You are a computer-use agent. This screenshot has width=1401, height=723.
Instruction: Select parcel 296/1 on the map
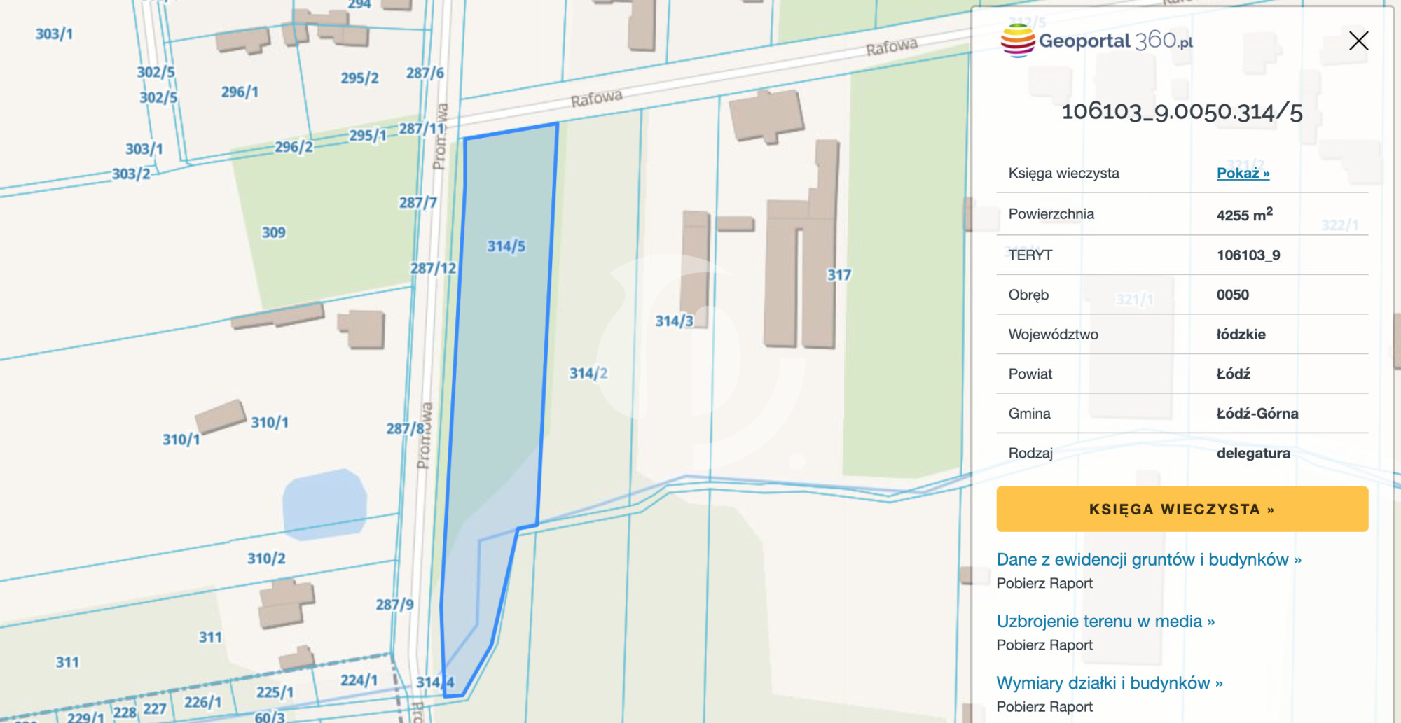pos(240,92)
